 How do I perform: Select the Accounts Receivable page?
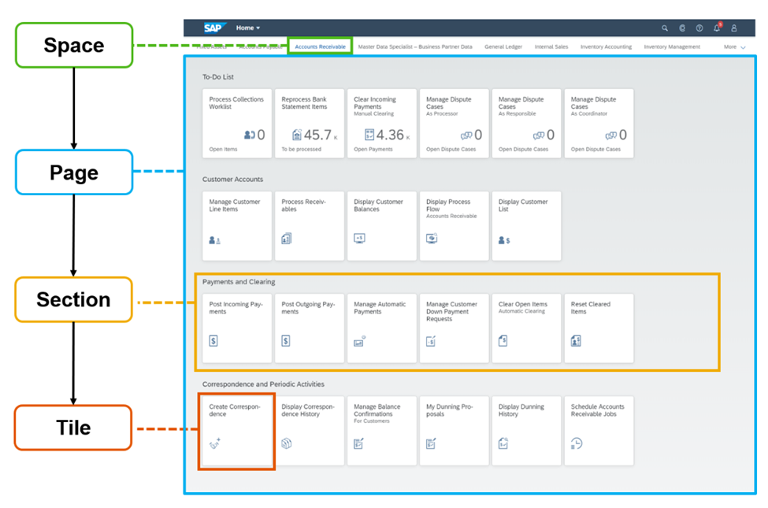(x=320, y=46)
